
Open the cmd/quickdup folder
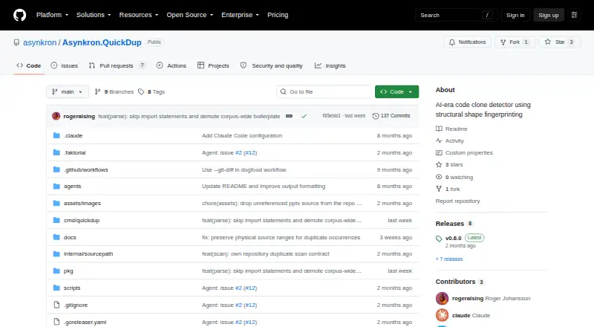82,221
